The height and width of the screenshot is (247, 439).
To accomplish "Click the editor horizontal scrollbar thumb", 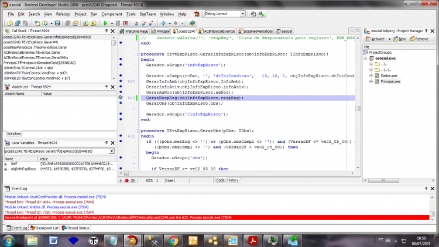I will tap(126, 173).
